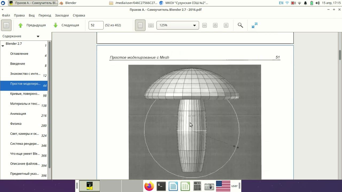This screenshot has height=192, width=342.
Task: Toggle the sidebar panel button
Action: (x=6, y=25)
